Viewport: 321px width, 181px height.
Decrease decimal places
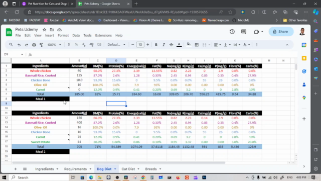pos(84,45)
